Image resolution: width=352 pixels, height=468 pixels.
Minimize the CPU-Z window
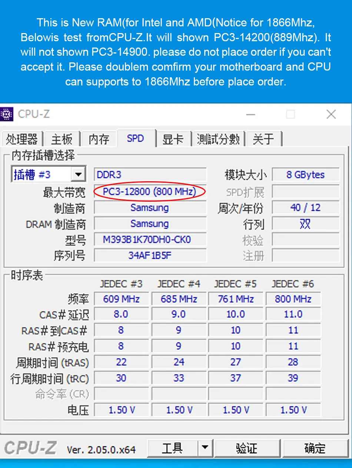point(251,114)
